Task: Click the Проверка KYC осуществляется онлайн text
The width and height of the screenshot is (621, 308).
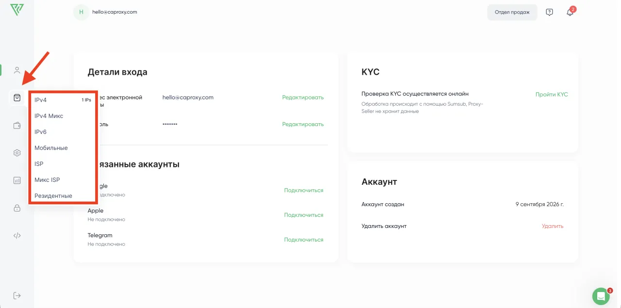Action: (415, 94)
